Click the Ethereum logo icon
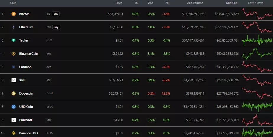Image resolution: width=273 pixels, height=137 pixels. pyautogui.click(x=13, y=27)
